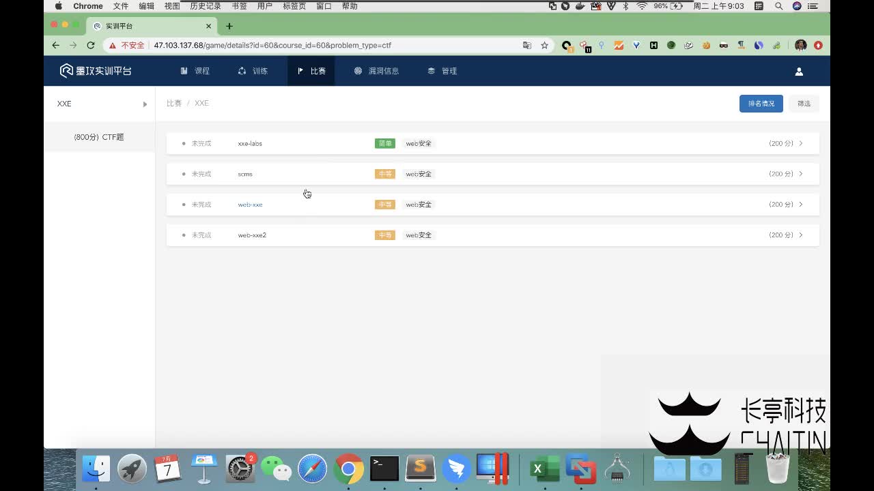Open xxe-labs row chevron

coord(801,144)
